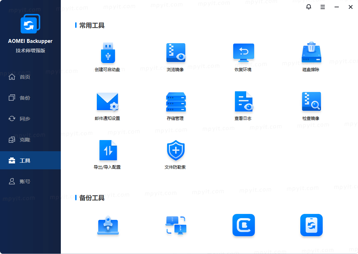Close the AOMEI Backupper window
The height and width of the screenshot is (254, 358).
[x=350, y=7]
